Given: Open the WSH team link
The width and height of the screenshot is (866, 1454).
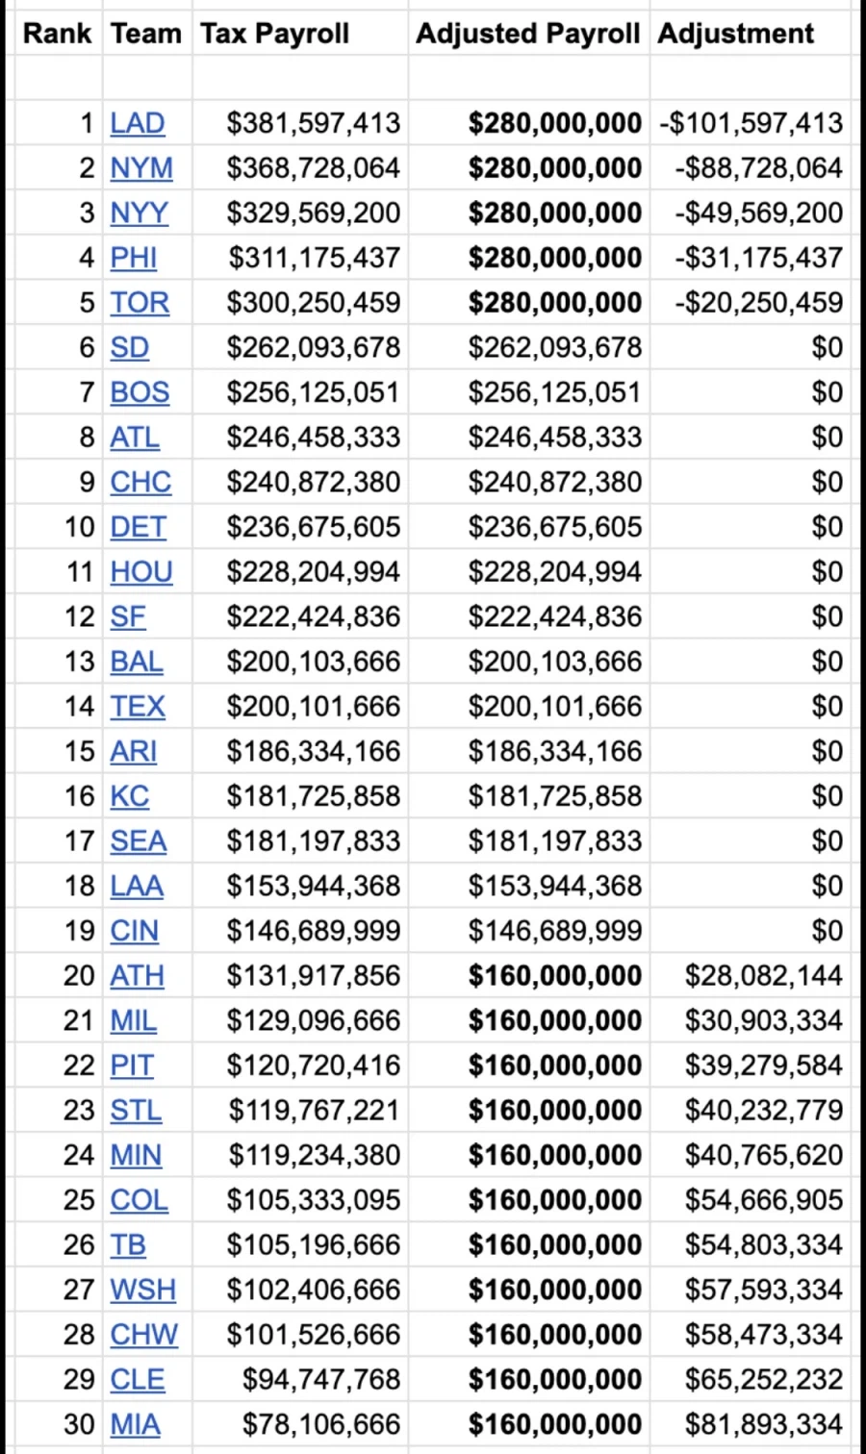Looking at the screenshot, I should tap(143, 1290).
